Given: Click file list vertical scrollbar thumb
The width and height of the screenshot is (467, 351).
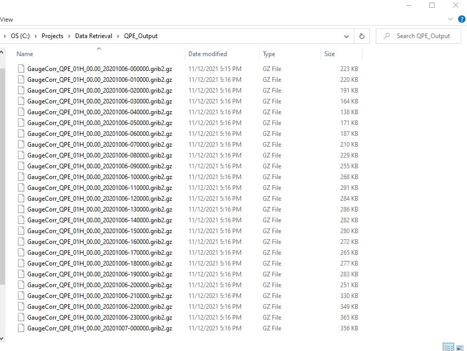Looking at the screenshot, I should [3, 176].
